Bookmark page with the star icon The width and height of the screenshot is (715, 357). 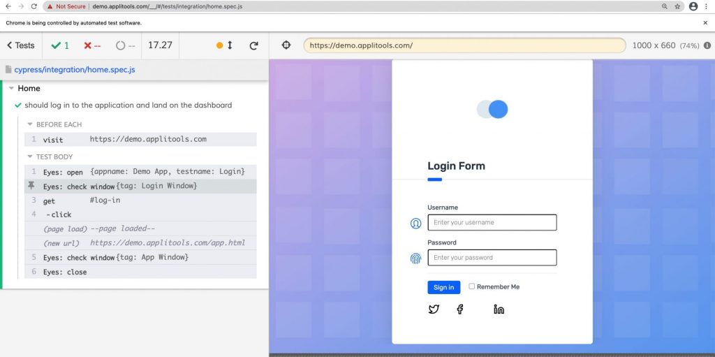(677, 6)
